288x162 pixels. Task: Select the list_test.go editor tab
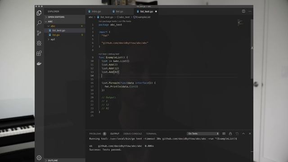147,11
